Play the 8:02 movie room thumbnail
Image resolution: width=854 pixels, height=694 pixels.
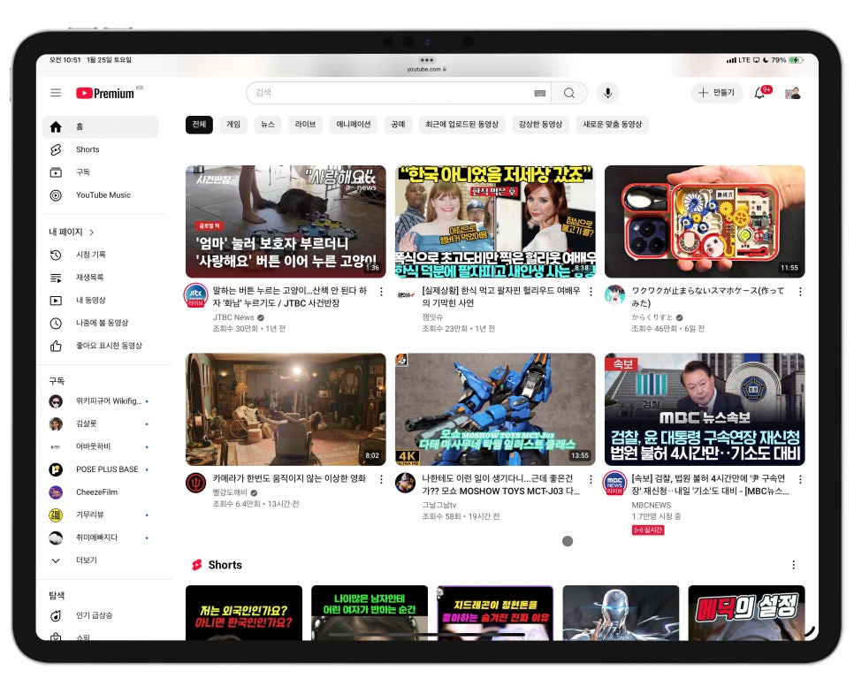(286, 409)
